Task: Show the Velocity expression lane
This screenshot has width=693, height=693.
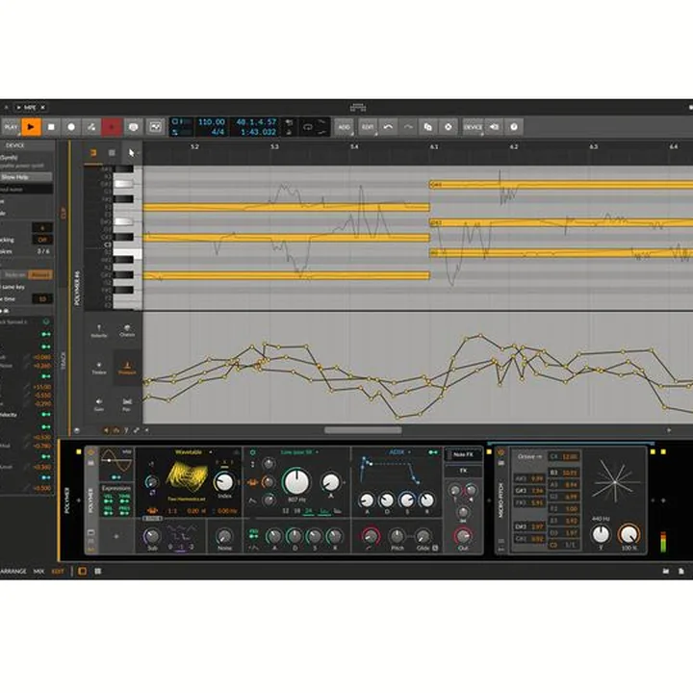Action: (99, 330)
